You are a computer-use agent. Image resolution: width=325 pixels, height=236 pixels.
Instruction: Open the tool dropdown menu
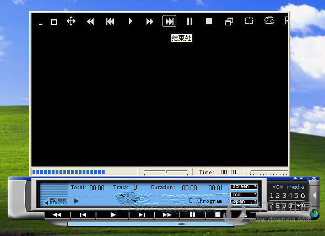click(x=243, y=195)
